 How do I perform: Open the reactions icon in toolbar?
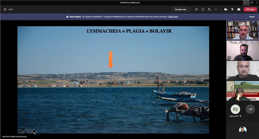(x=209, y=9)
